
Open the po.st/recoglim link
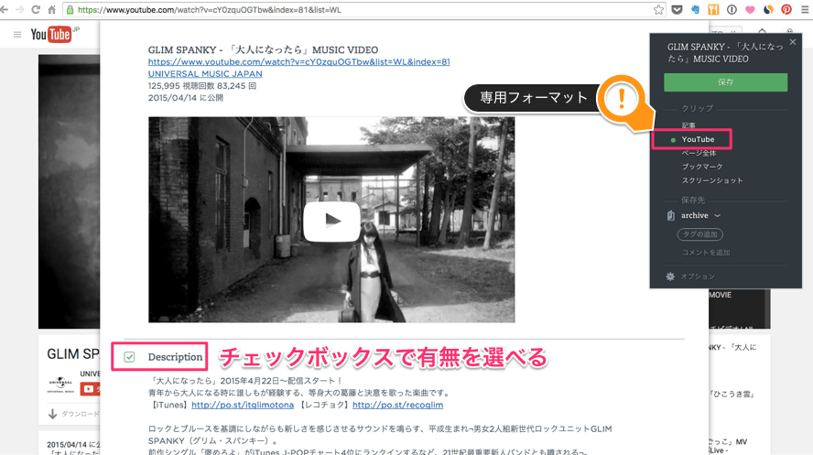click(x=397, y=405)
